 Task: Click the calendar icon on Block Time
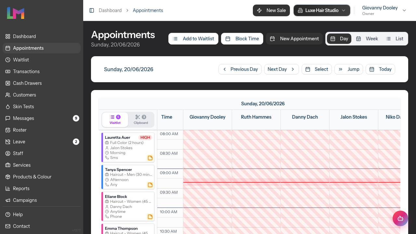(x=228, y=39)
